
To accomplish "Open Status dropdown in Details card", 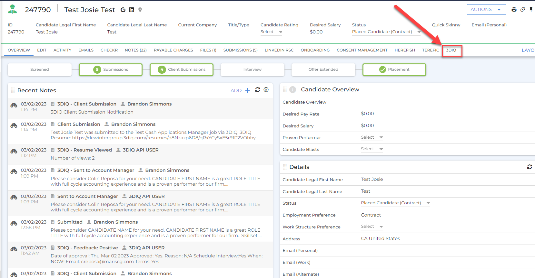I will coord(395,203).
